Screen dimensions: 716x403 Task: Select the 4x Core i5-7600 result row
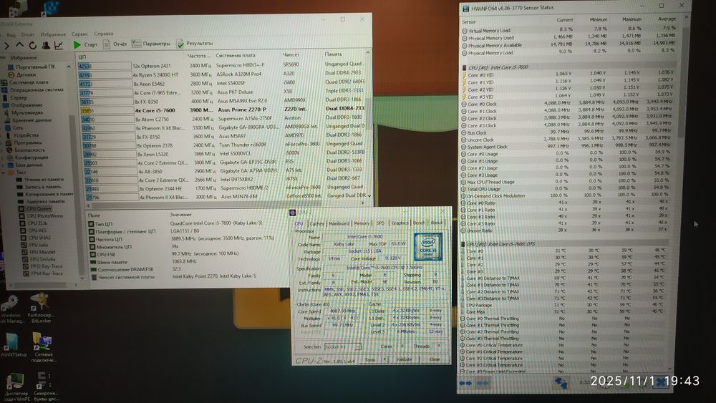tap(221, 110)
